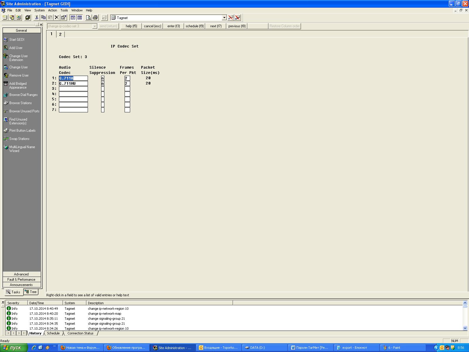Click the help (f5) button
469x352 pixels.
point(131,26)
